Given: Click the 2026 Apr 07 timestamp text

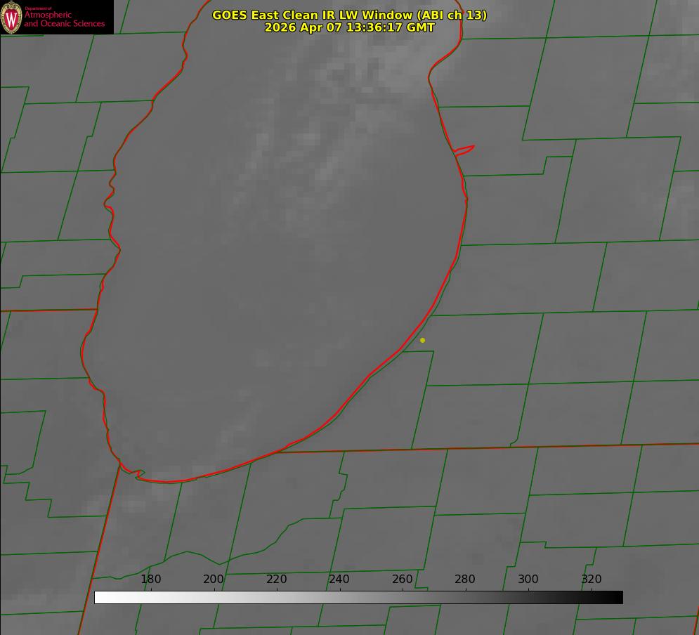Looking at the screenshot, I should pyautogui.click(x=350, y=27).
